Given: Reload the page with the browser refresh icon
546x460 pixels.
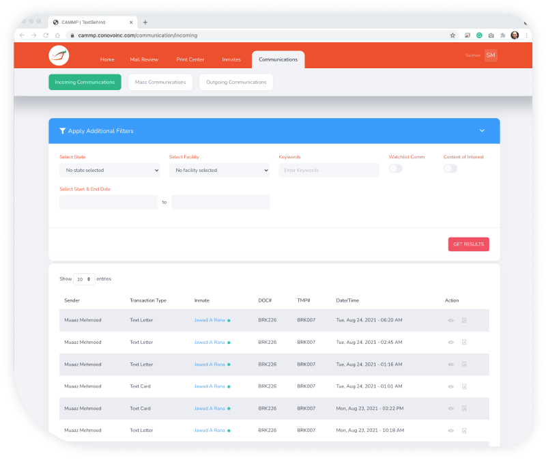Looking at the screenshot, I should tap(46, 35).
